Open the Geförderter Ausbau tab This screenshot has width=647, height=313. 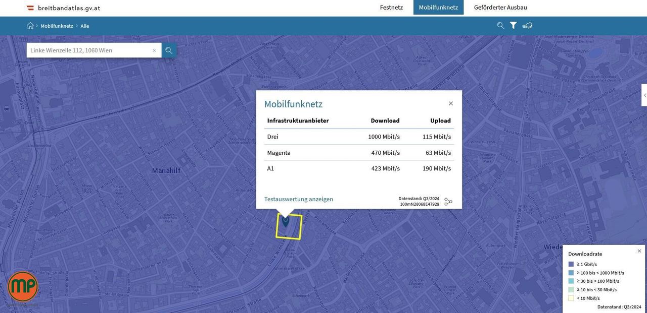[500, 8]
